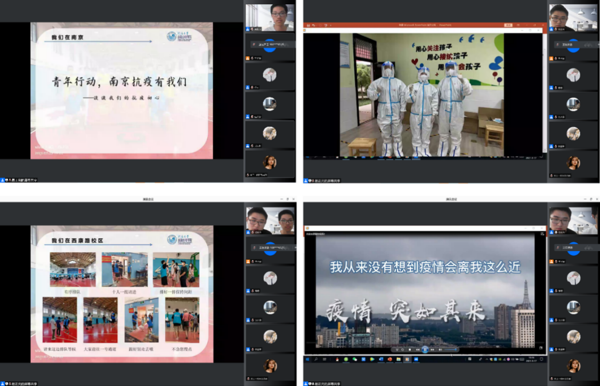Mute the video player speaker icon
The height and width of the screenshot is (386, 600).
(x=440, y=350)
